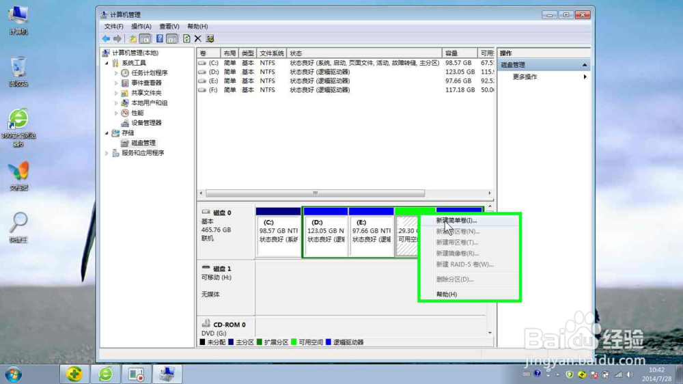This screenshot has width=683, height=384.
Task: Open the magnifying glass desktop icon
Action: 18,227
